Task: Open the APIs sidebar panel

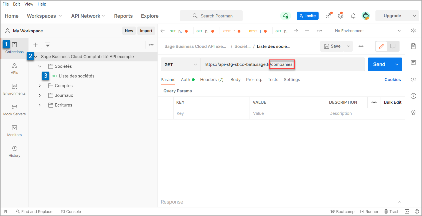Action: [14, 69]
